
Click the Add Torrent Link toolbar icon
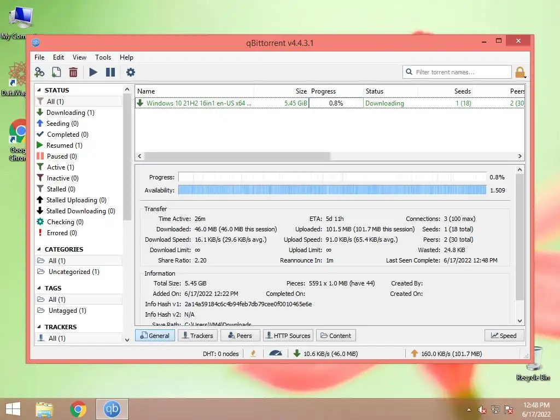tap(39, 72)
